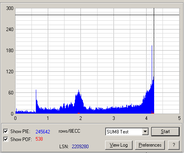Click the LSN value 2209280
Screen dimensions: 184x153
pos(80,147)
